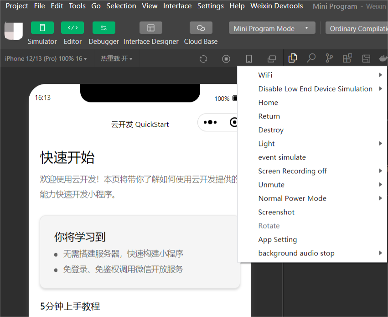Toggle the Editor panel button
388x317 pixels.
pyautogui.click(x=72, y=27)
